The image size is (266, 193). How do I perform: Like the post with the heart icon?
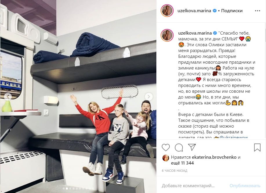click(x=166, y=147)
